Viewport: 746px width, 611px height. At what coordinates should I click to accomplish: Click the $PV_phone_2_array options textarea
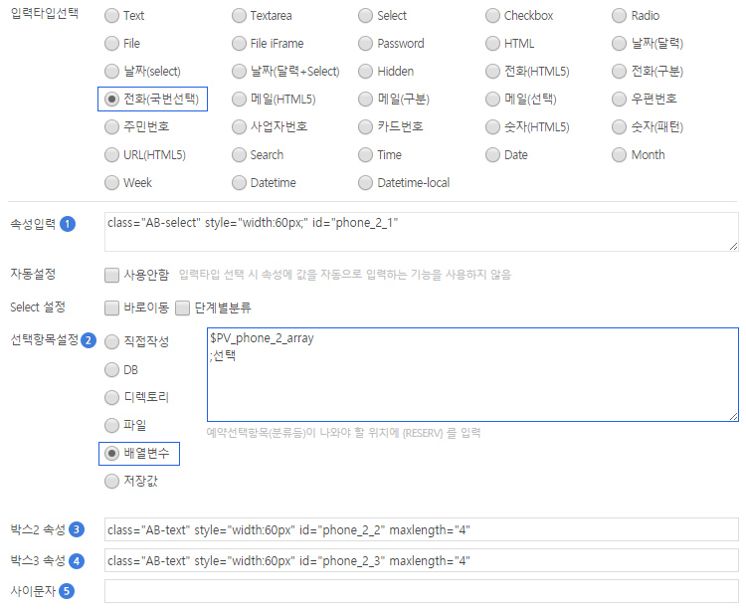tap(472, 375)
